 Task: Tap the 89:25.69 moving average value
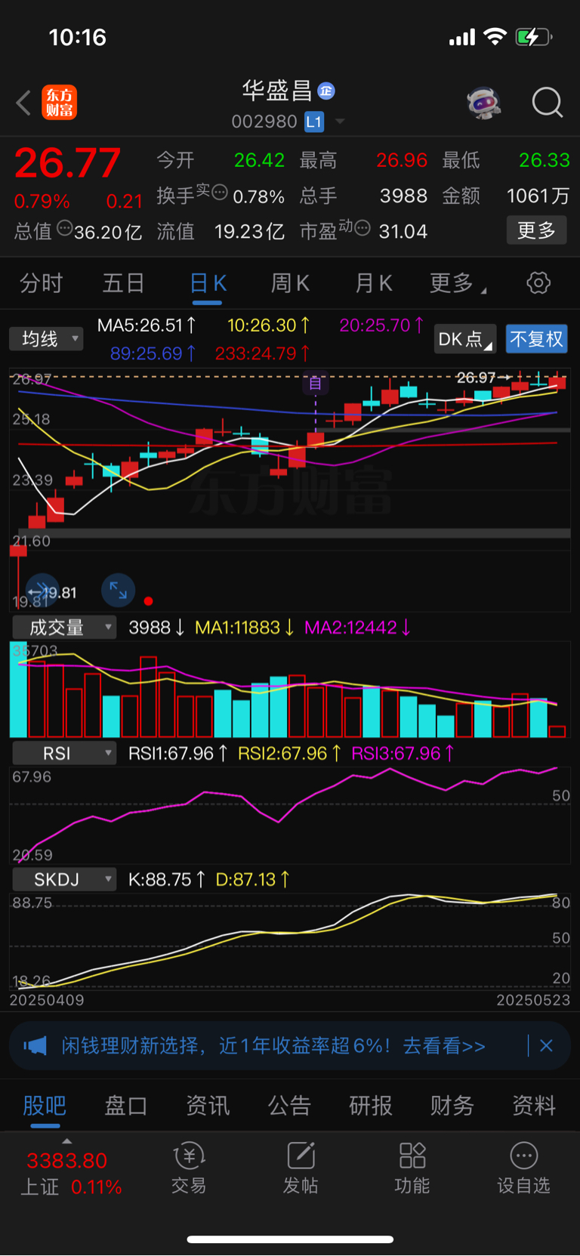[x=153, y=353]
